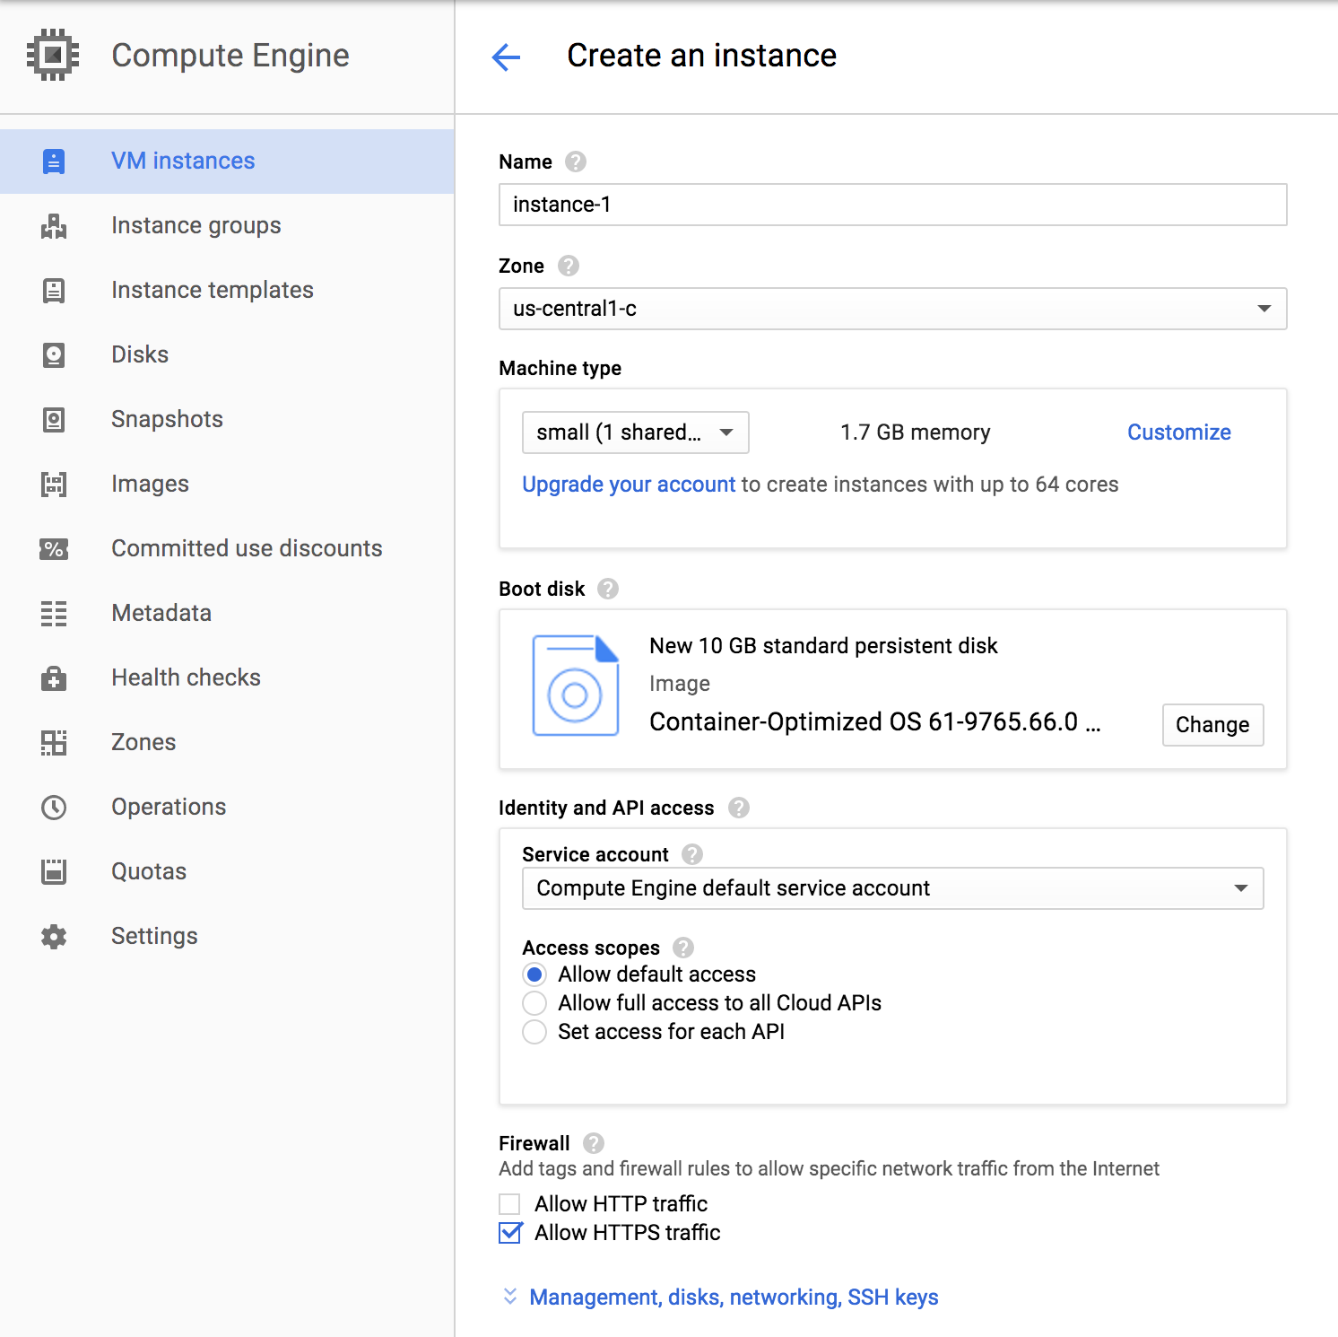This screenshot has height=1337, width=1338.
Task: Click the help icon beside Firewall
Action: 594,1143
